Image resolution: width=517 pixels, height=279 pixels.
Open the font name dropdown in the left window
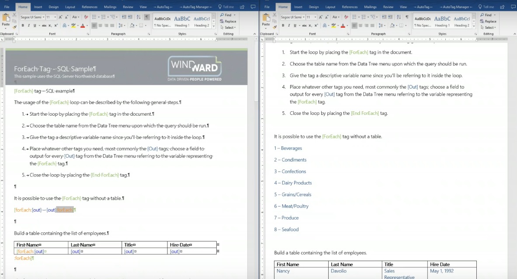coord(43,17)
